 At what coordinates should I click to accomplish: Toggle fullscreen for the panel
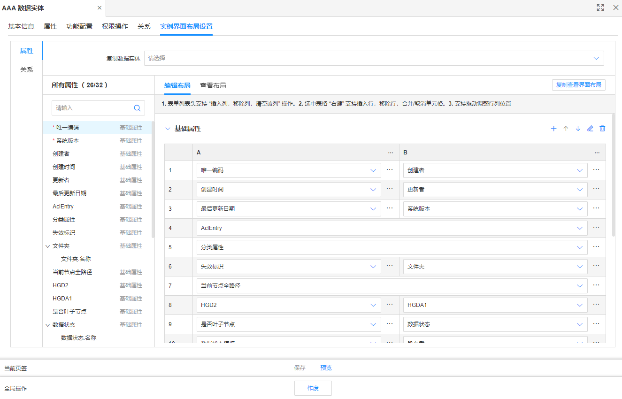pyautogui.click(x=600, y=8)
